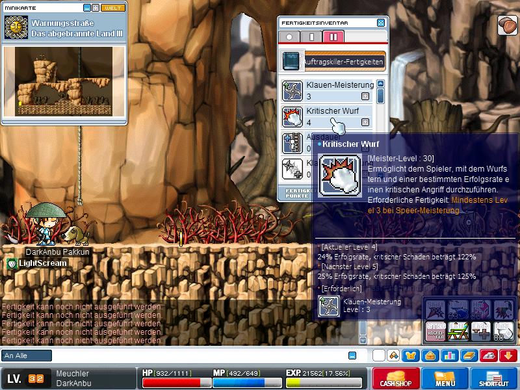Expand the Minikarte with plus button
Screen dimensions: 520x390
click(96, 8)
